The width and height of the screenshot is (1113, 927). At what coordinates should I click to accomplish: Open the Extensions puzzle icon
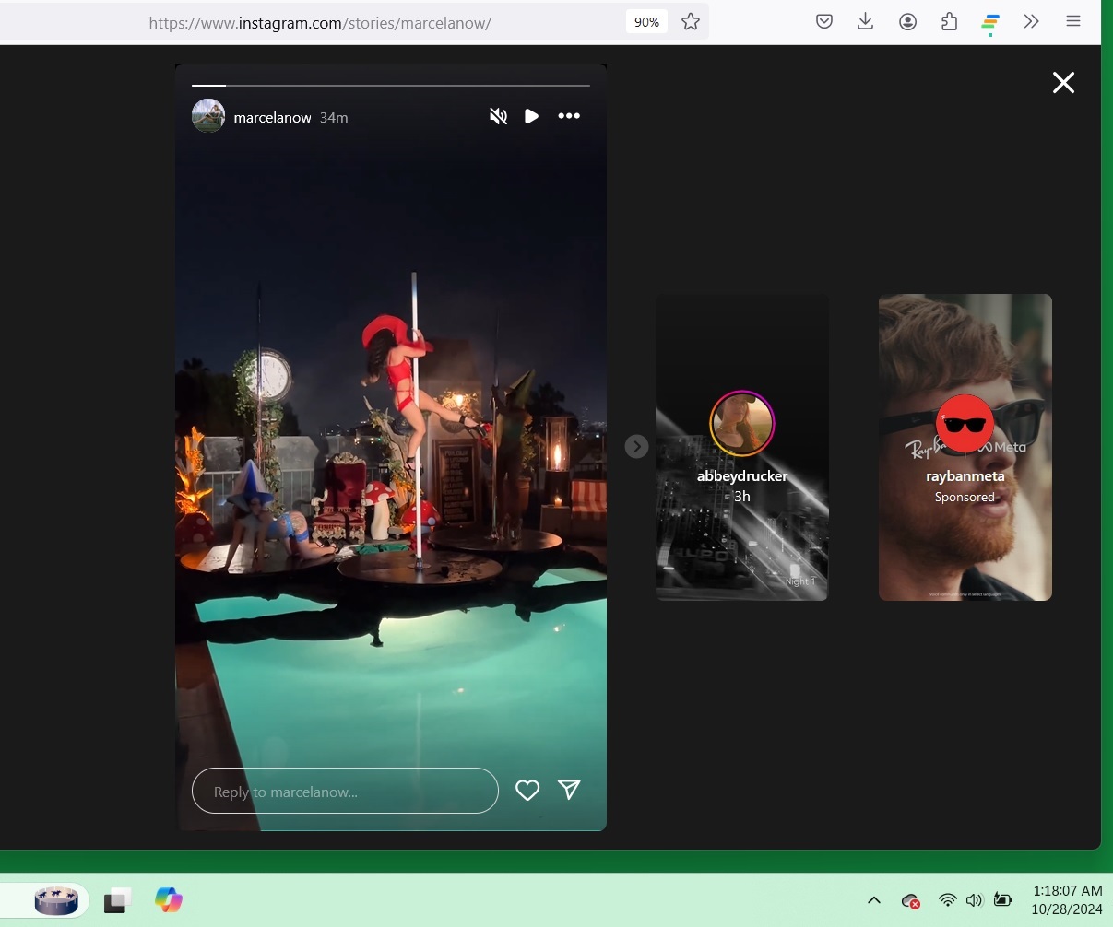tap(949, 22)
